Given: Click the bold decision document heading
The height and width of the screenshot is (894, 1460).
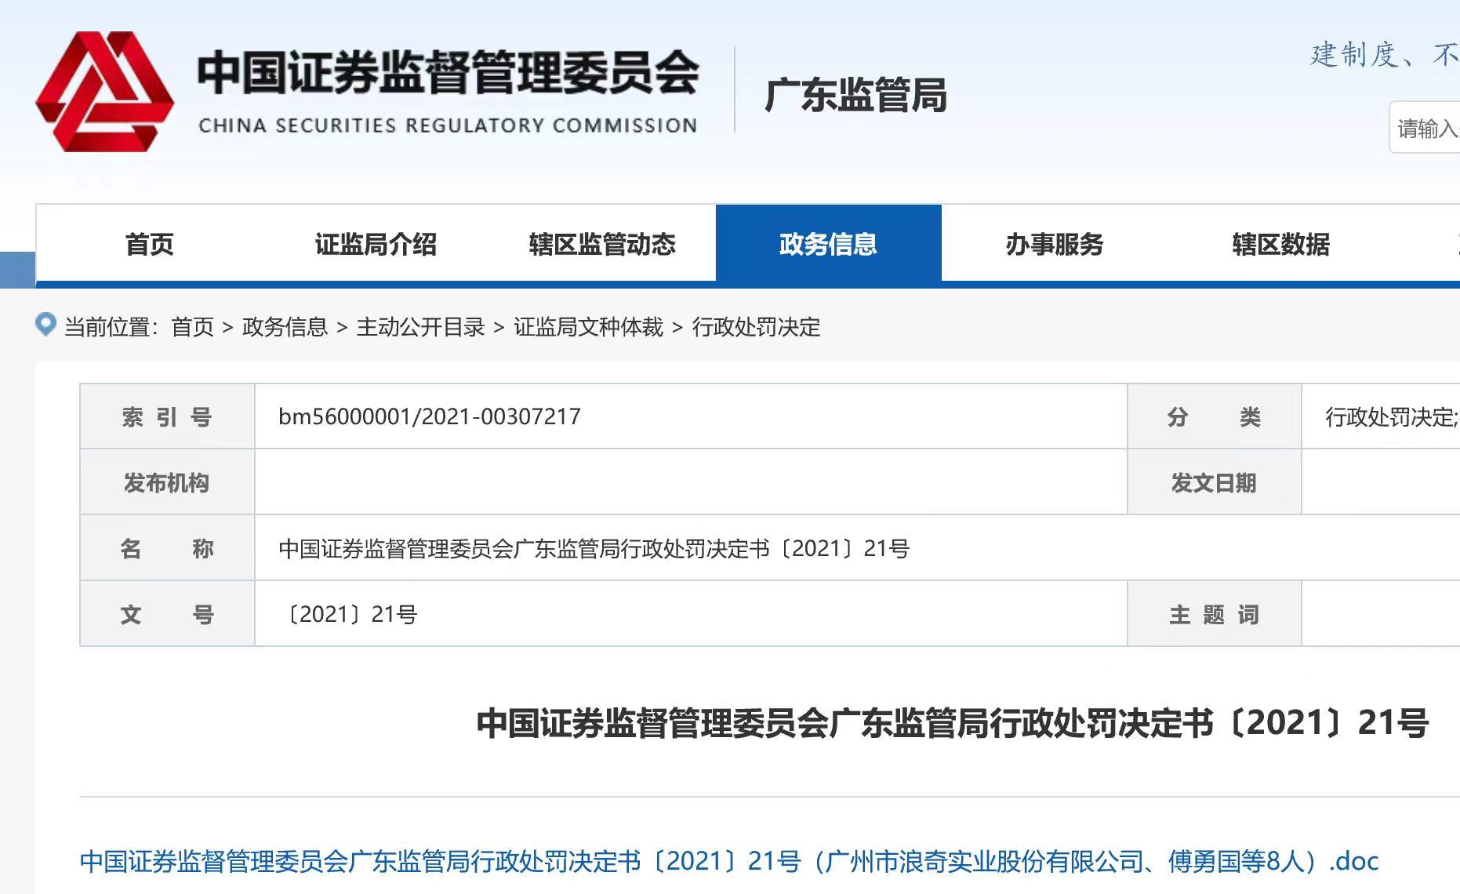Looking at the screenshot, I should coord(952,723).
